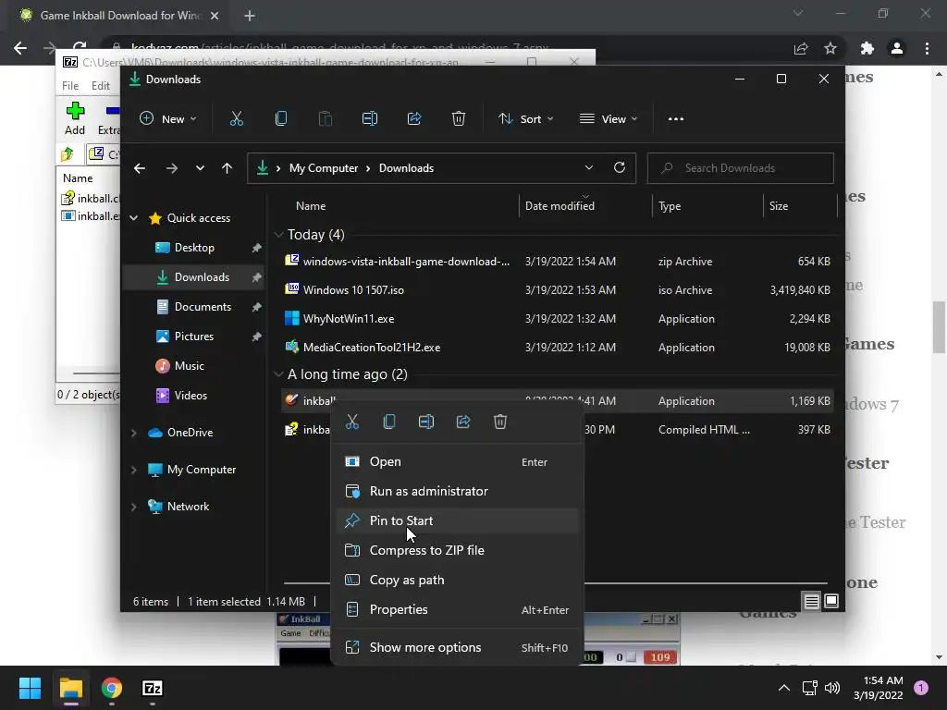Screen dimensions: 947x710
Task: Open 7-Zip from taskbar
Action: [153, 688]
